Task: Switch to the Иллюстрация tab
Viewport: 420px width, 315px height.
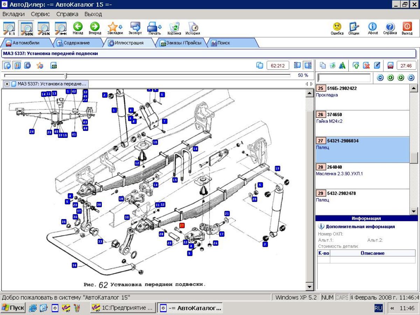Action: pos(129,43)
